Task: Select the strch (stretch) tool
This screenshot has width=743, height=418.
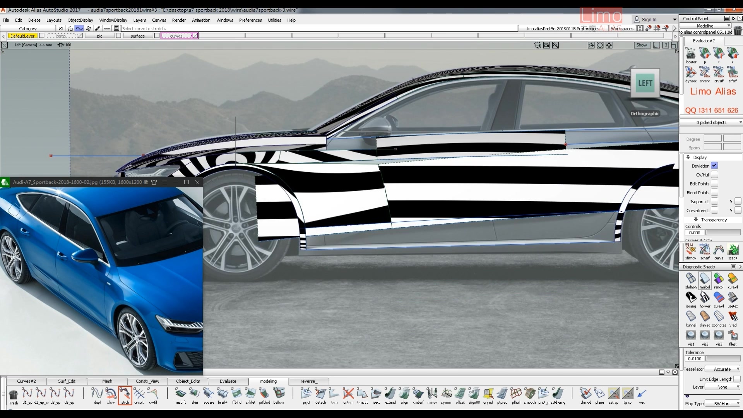Action: (x=125, y=395)
